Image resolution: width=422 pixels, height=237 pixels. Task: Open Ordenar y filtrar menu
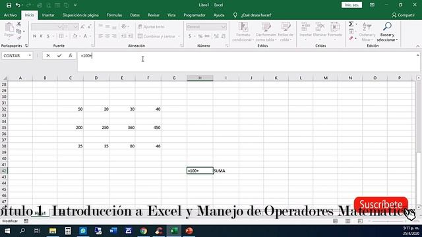click(367, 32)
